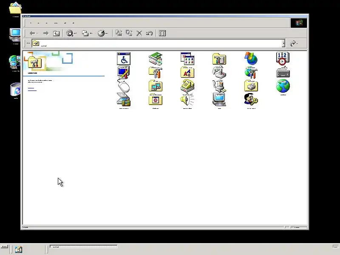Open Network and Dial-up Connections folder
Screen dimensions: 340x255
pyautogui.click(x=156, y=86)
